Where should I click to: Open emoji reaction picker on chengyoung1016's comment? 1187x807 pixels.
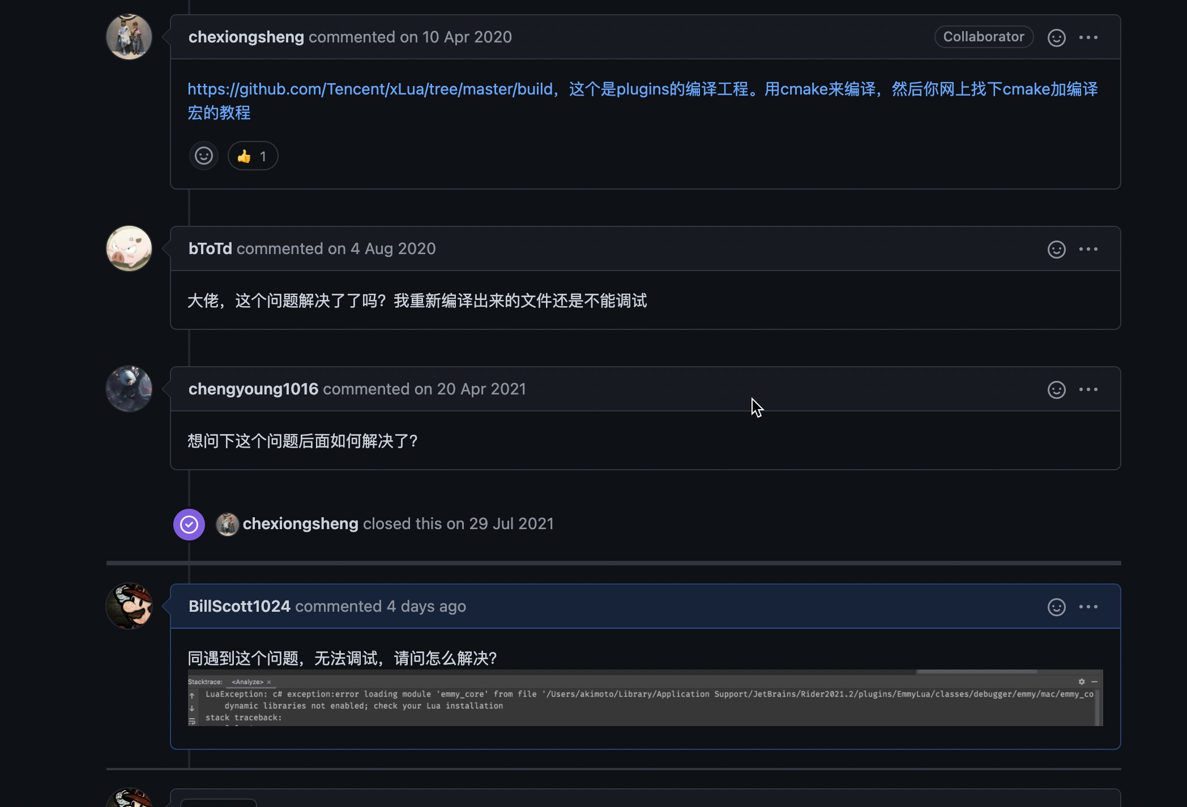click(x=1056, y=389)
